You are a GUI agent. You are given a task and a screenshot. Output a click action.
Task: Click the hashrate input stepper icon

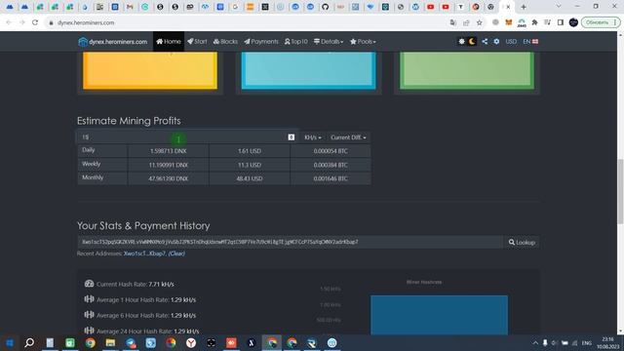[292, 136]
